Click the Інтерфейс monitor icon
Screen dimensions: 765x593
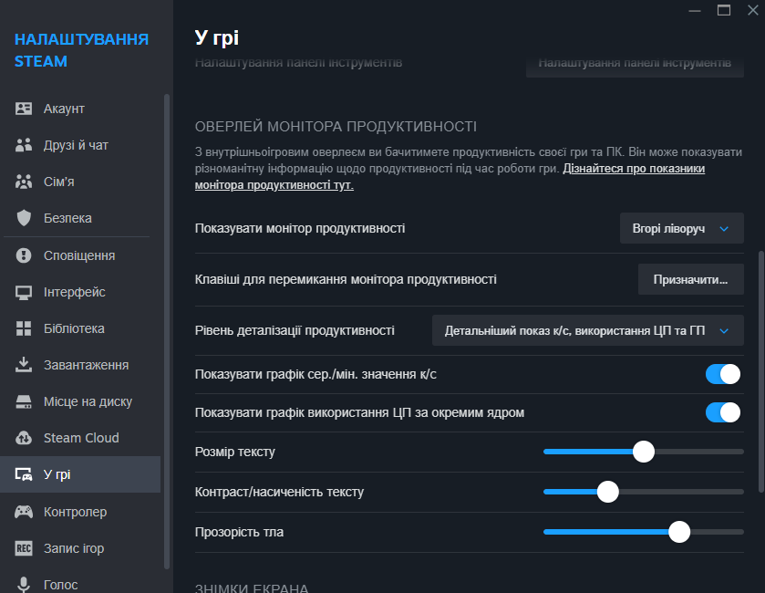click(25, 292)
